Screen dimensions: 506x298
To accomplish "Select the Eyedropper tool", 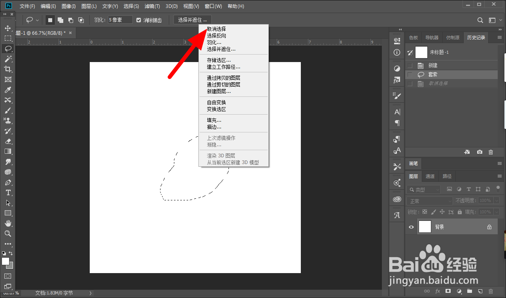I will click(x=8, y=90).
